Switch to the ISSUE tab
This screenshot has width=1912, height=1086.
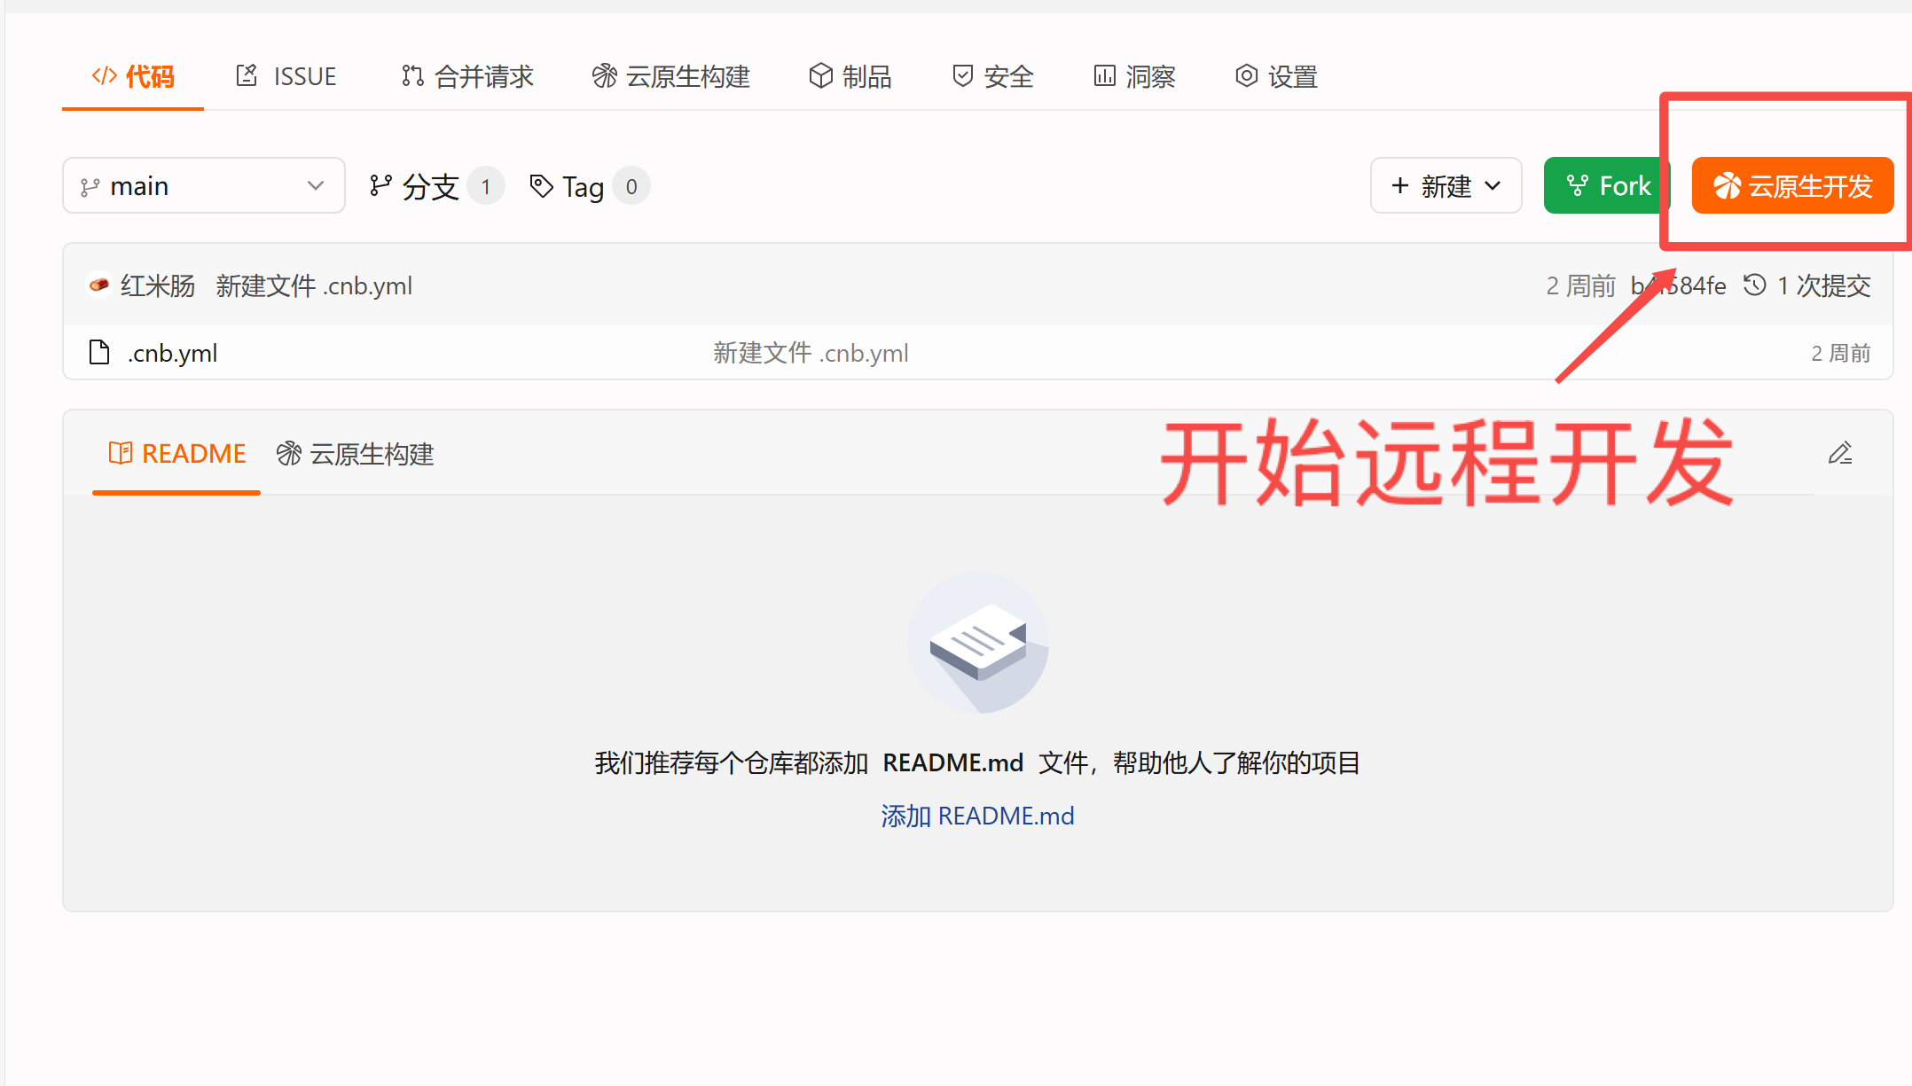point(286,77)
